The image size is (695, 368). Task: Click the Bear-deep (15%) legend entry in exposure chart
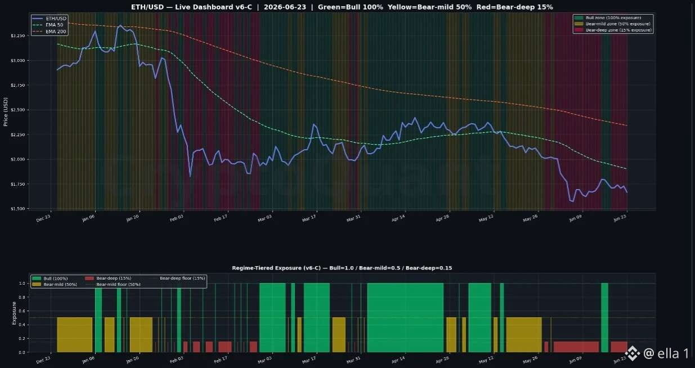pos(108,279)
